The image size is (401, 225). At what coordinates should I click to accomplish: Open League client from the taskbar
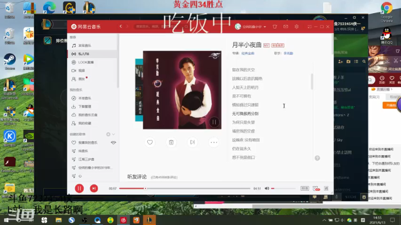coord(149,220)
